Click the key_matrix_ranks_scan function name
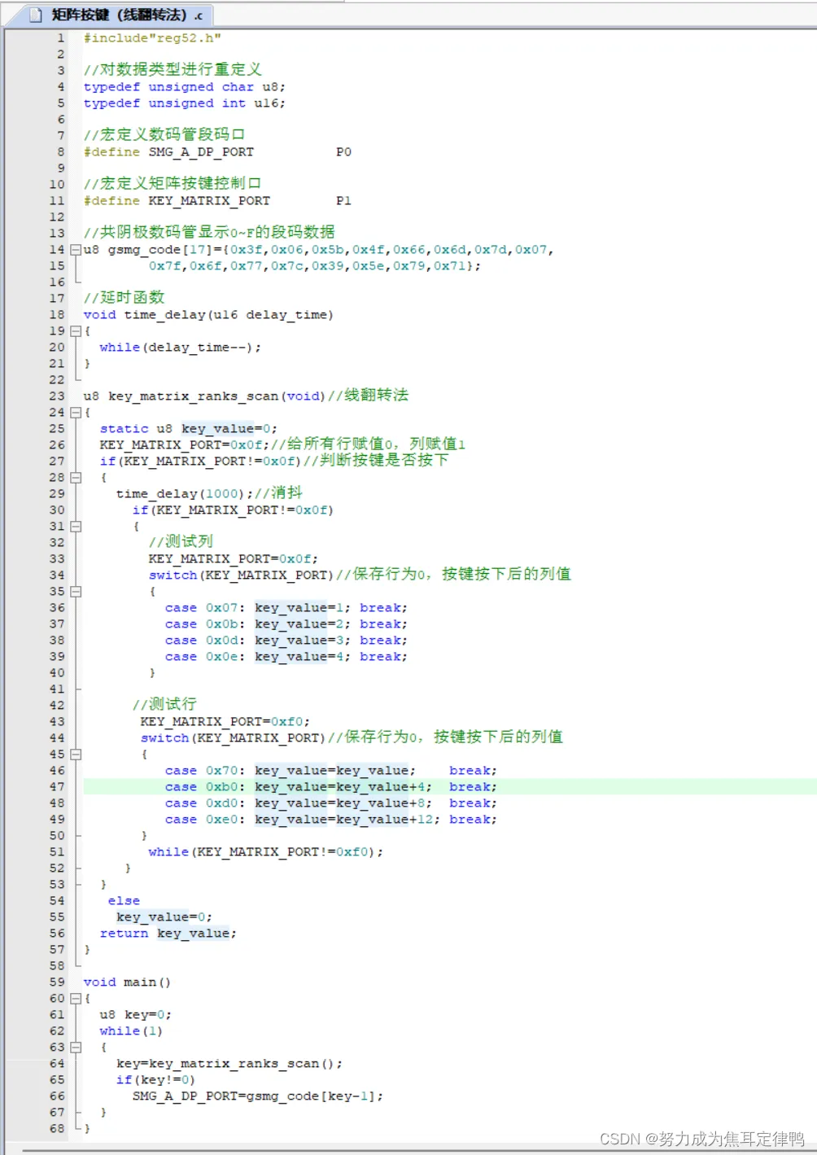This screenshot has width=817, height=1155. point(193,396)
